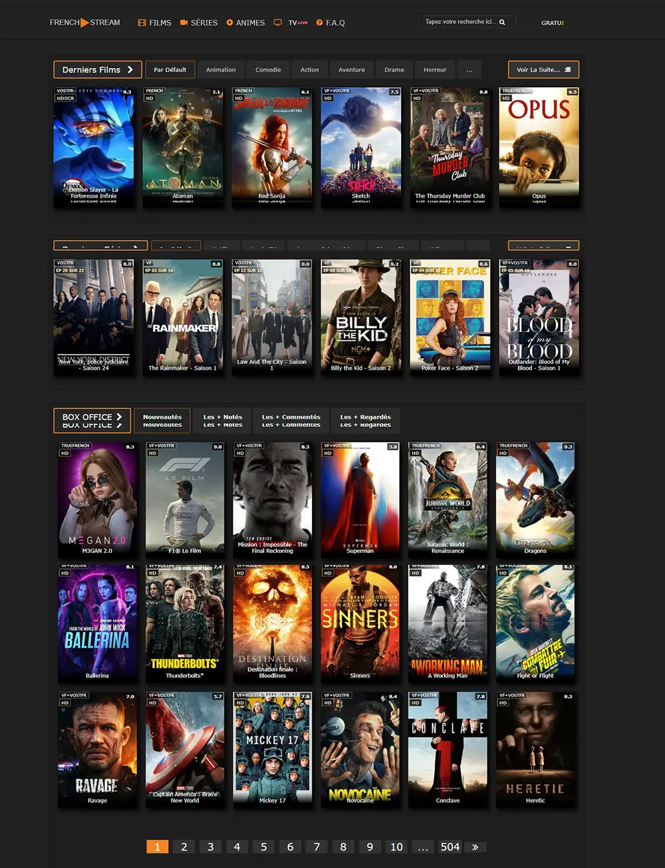Open the F.A.Q page
Image resolution: width=665 pixels, height=868 pixels.
[331, 23]
